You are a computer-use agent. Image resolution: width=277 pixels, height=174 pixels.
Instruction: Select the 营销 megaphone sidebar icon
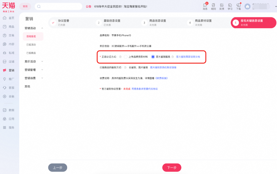coord(5,70)
